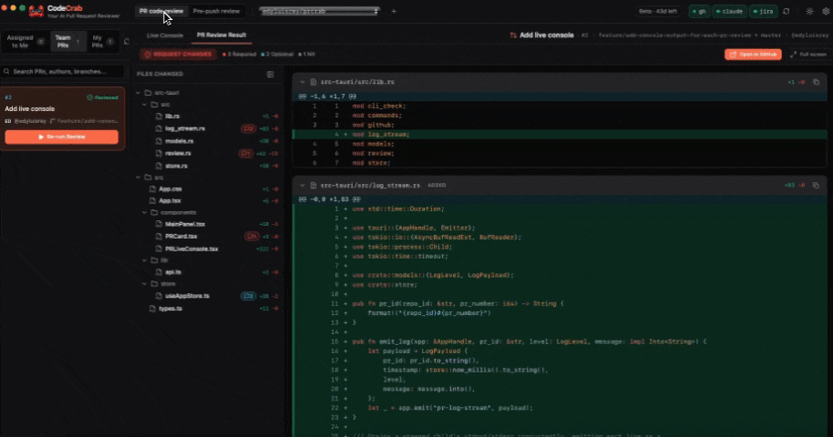Open the settings gear icon
833x437 pixels.
[826, 11]
